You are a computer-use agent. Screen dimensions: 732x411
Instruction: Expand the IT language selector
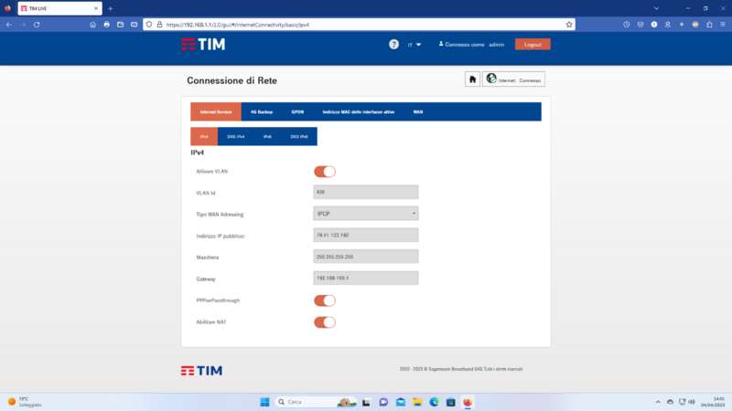[x=414, y=44]
